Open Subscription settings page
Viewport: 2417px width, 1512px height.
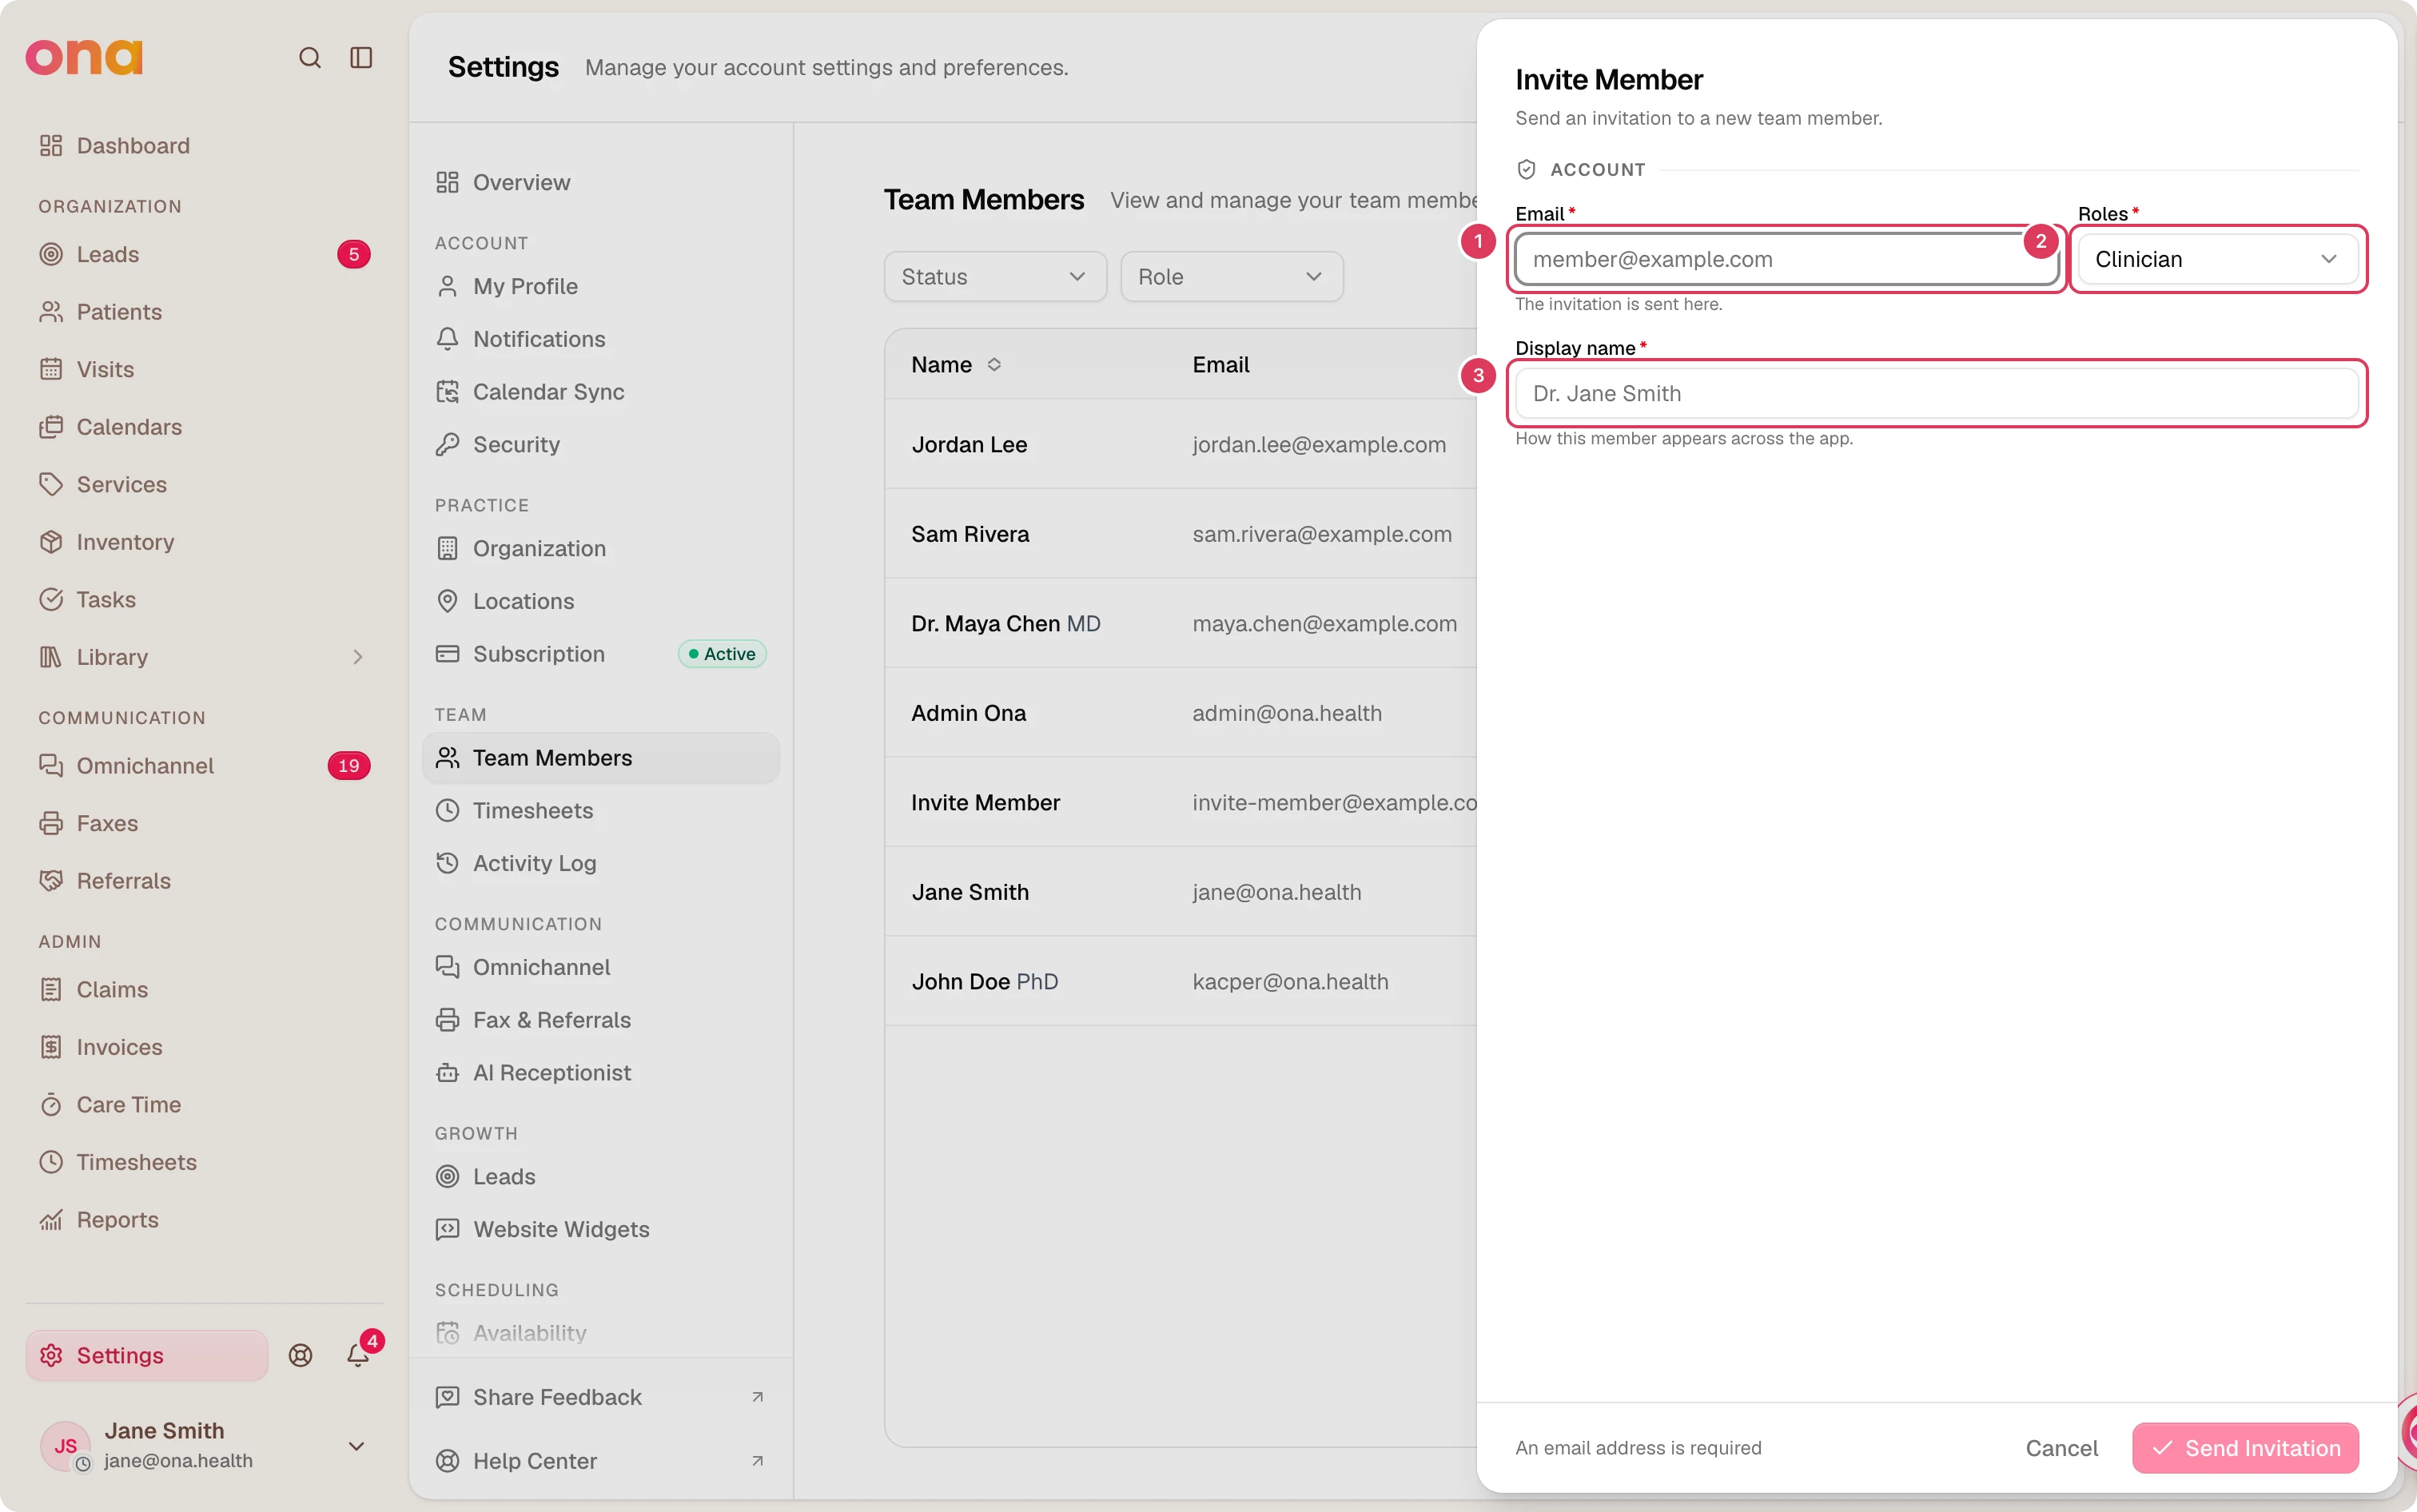[x=600, y=654]
